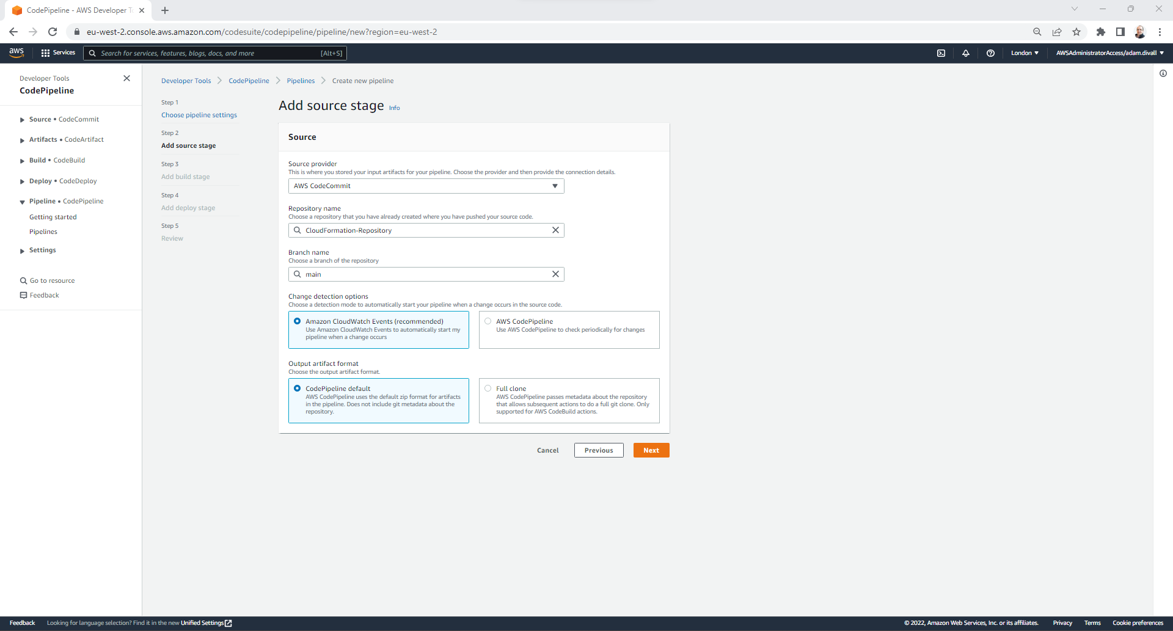Image resolution: width=1173 pixels, height=631 pixels.
Task: Click the site lock icon in address bar
Action: (77, 32)
